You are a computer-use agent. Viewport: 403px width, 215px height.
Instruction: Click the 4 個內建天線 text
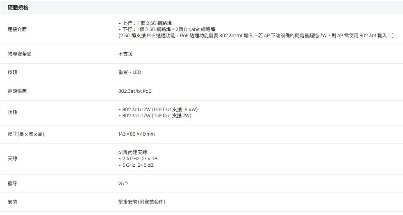[x=132, y=152]
